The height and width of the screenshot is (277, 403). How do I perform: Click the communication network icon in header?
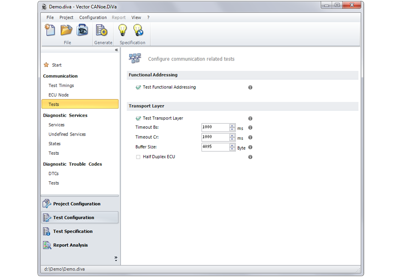coord(135,58)
